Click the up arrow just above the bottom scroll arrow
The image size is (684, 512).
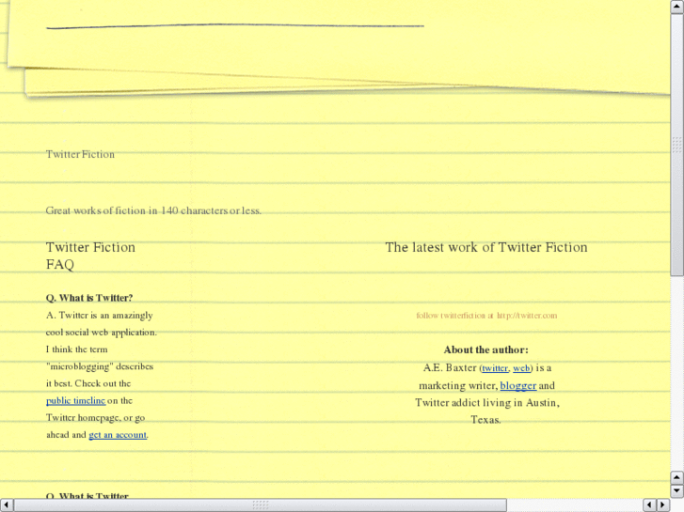(677, 478)
